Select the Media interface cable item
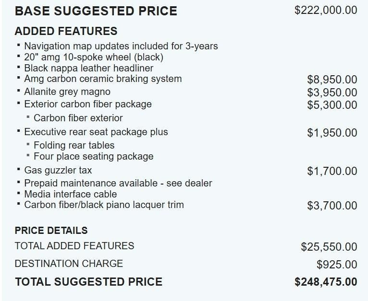The image size is (368, 301). [x=70, y=194]
